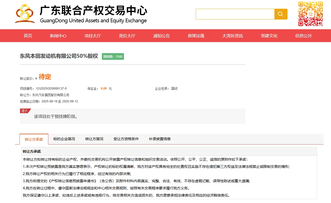Viewport: 331px width, 203px height.
Task: Click the deposit amount 0.00
Action: click(x=104, y=89)
